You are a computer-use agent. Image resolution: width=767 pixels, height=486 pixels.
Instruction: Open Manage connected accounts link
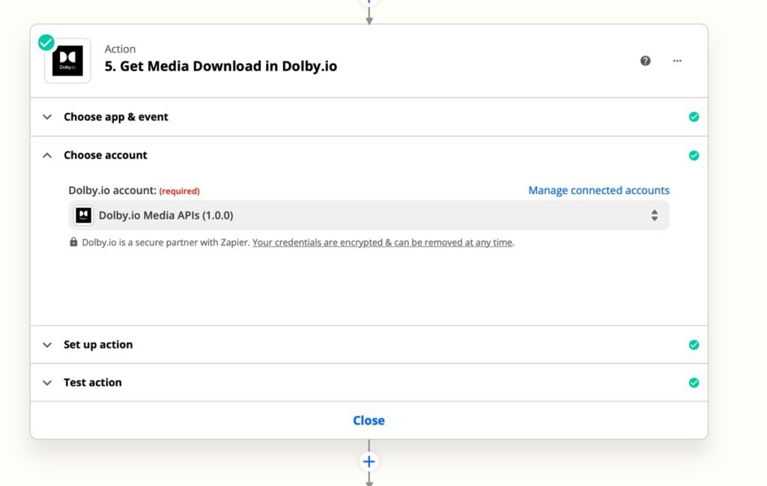pyautogui.click(x=598, y=190)
